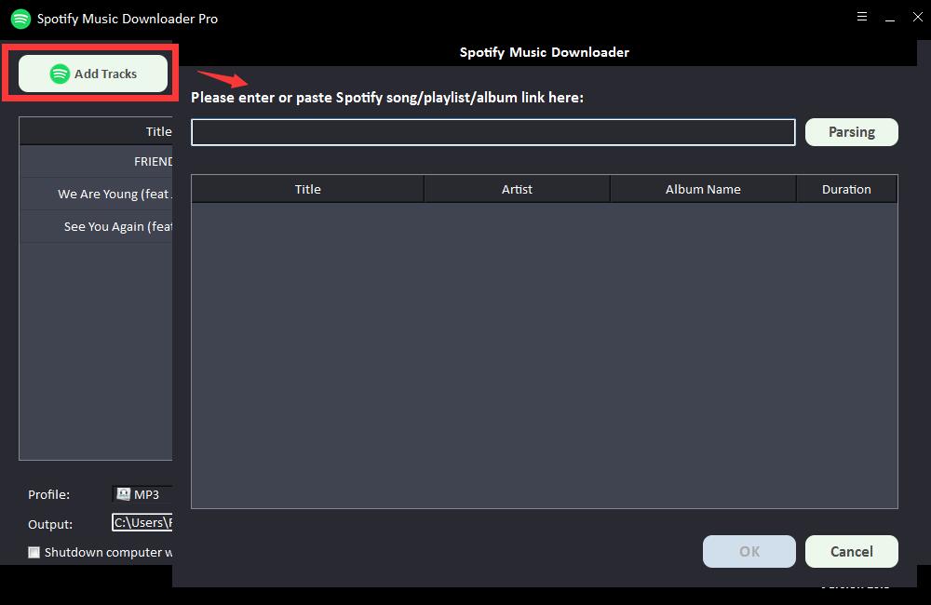Image resolution: width=931 pixels, height=605 pixels.
Task: Click the OK button in the dialog
Action: (749, 551)
